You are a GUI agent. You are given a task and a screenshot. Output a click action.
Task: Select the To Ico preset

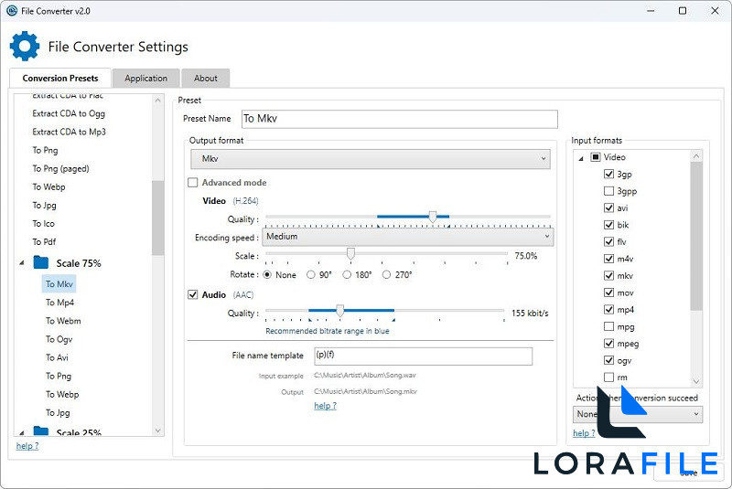coord(43,224)
